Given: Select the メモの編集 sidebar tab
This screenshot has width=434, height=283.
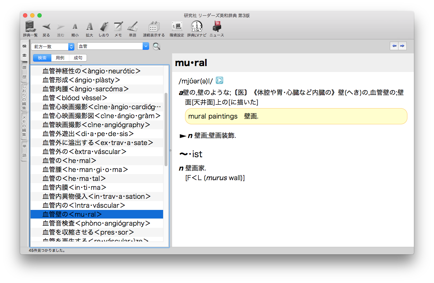Looking at the screenshot, I should [x=24, y=126].
